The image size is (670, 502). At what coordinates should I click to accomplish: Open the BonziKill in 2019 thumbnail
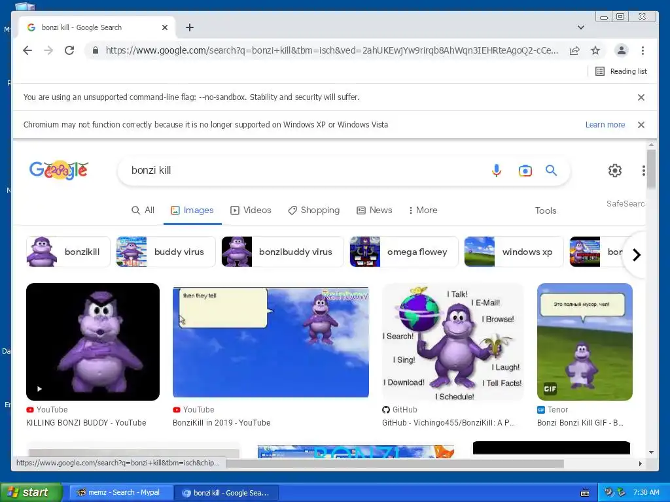270,341
